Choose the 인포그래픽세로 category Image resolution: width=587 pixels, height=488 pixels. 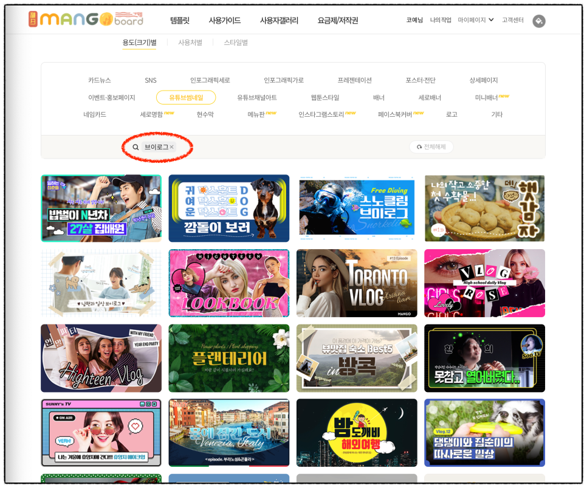click(210, 80)
